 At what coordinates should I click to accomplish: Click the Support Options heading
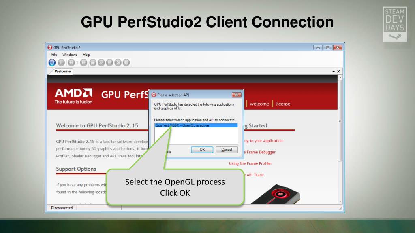coord(76,169)
